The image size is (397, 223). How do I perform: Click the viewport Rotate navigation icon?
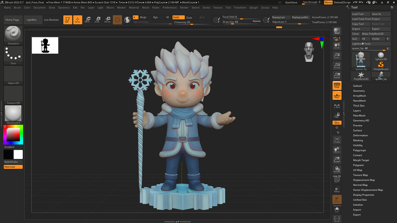click(337, 170)
